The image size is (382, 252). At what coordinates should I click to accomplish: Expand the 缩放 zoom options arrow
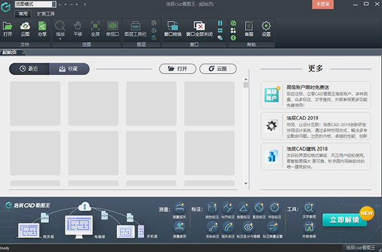[60, 39]
